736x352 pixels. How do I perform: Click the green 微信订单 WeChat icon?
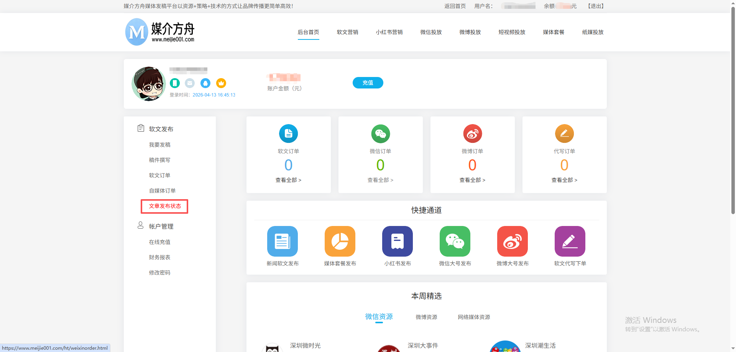point(380,134)
